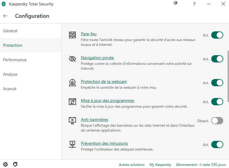Click the support headset icon at bottom

tap(15, 164)
